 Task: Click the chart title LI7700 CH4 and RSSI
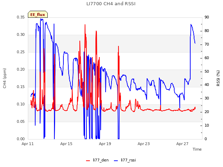tap(111, 4)
